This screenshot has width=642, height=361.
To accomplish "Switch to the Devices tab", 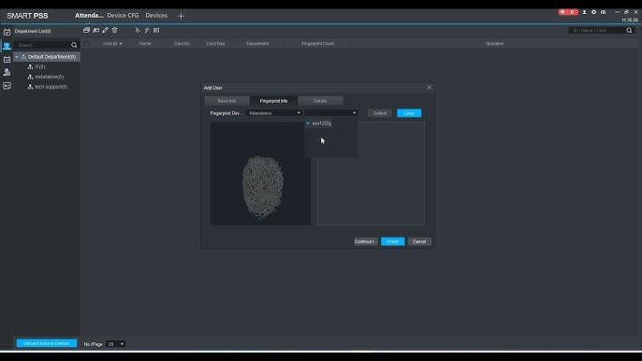I will (x=156, y=16).
